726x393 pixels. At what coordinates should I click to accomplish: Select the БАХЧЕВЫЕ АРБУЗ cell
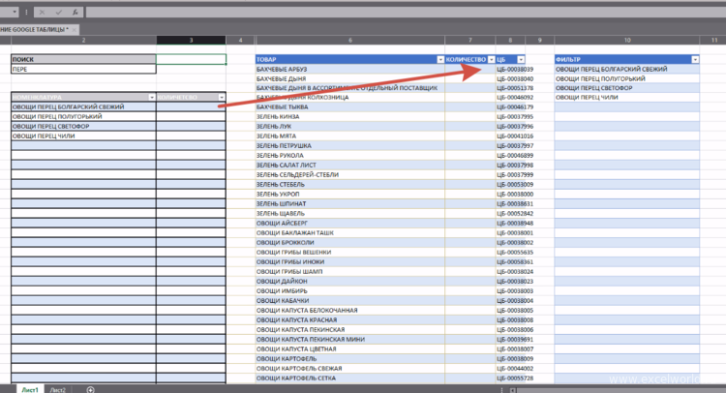(x=350, y=69)
